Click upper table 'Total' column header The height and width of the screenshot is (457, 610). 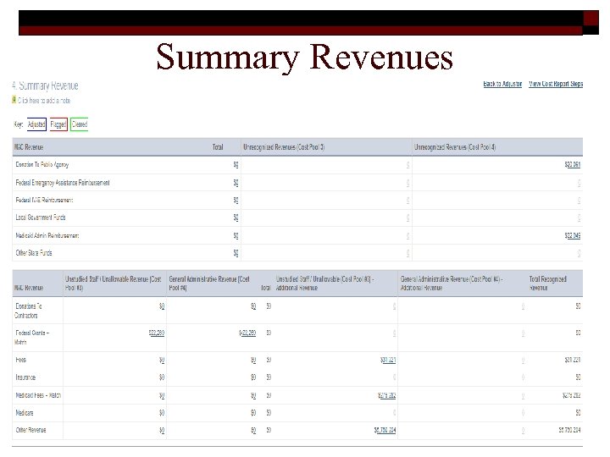[x=218, y=147]
